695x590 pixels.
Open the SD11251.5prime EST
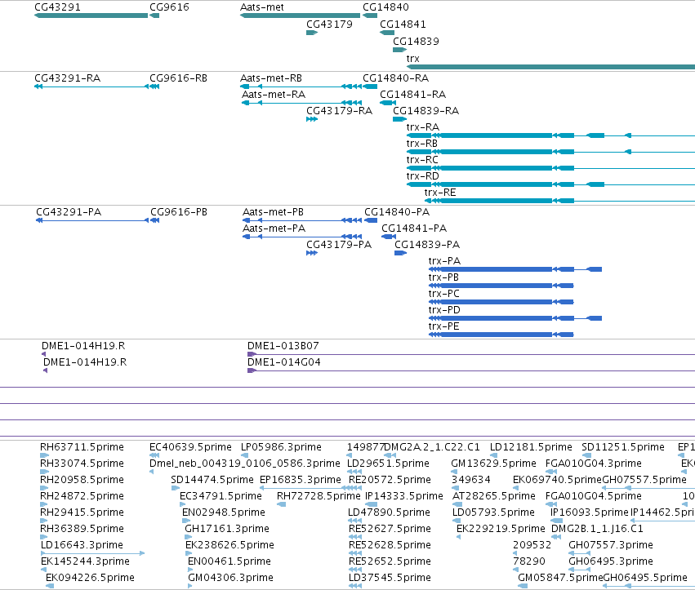tap(586, 455)
